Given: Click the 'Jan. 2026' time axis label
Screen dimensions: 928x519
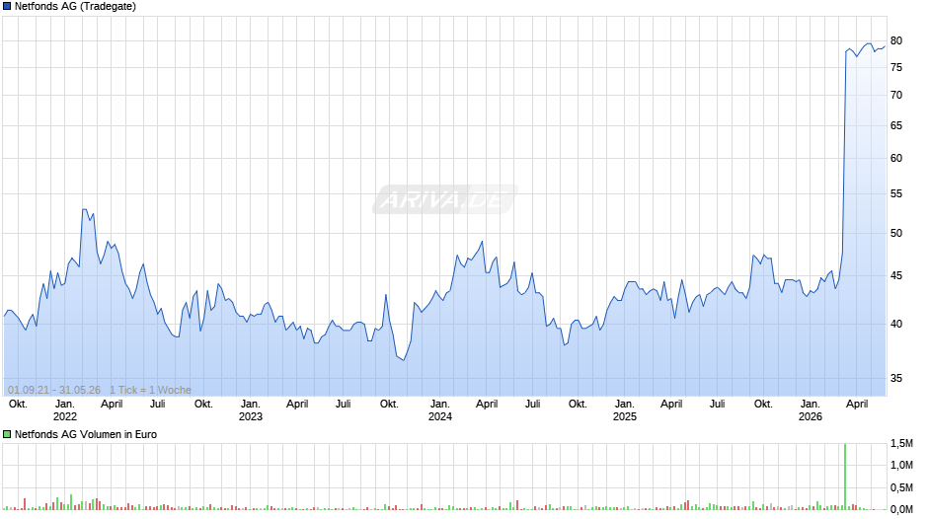Looking at the screenshot, I should tap(811, 410).
